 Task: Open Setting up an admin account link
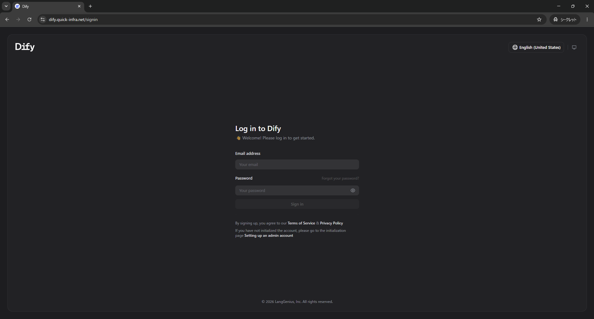click(x=269, y=236)
